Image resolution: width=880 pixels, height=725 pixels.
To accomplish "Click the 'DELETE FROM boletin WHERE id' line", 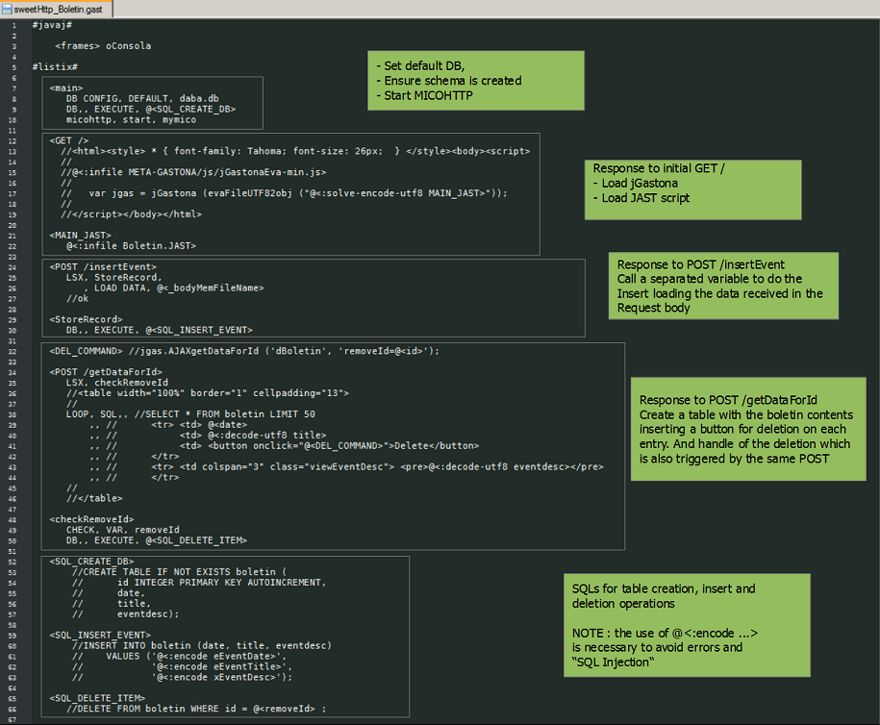I will click(196, 710).
